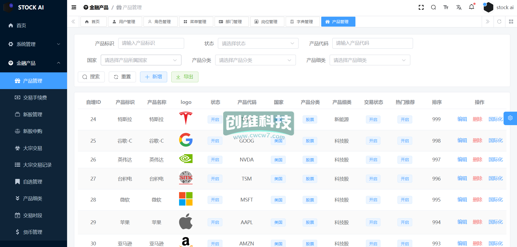Click 删除 for the 特斯拉 row
517x247 pixels.
pyautogui.click(x=477, y=119)
